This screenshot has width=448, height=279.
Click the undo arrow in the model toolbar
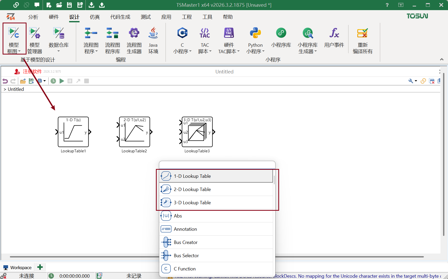[x=5, y=81]
